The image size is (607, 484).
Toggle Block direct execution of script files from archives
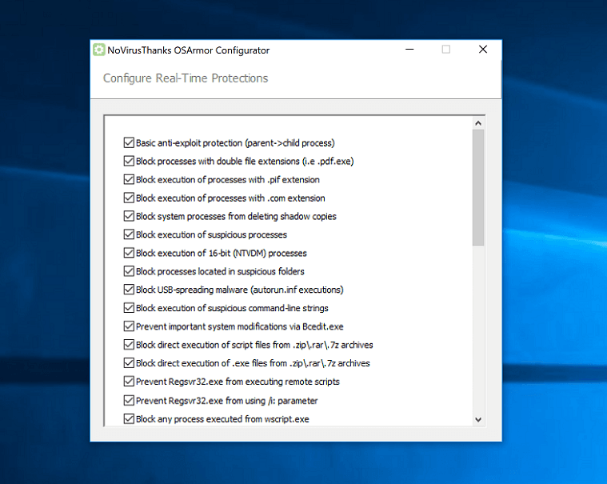pos(129,344)
